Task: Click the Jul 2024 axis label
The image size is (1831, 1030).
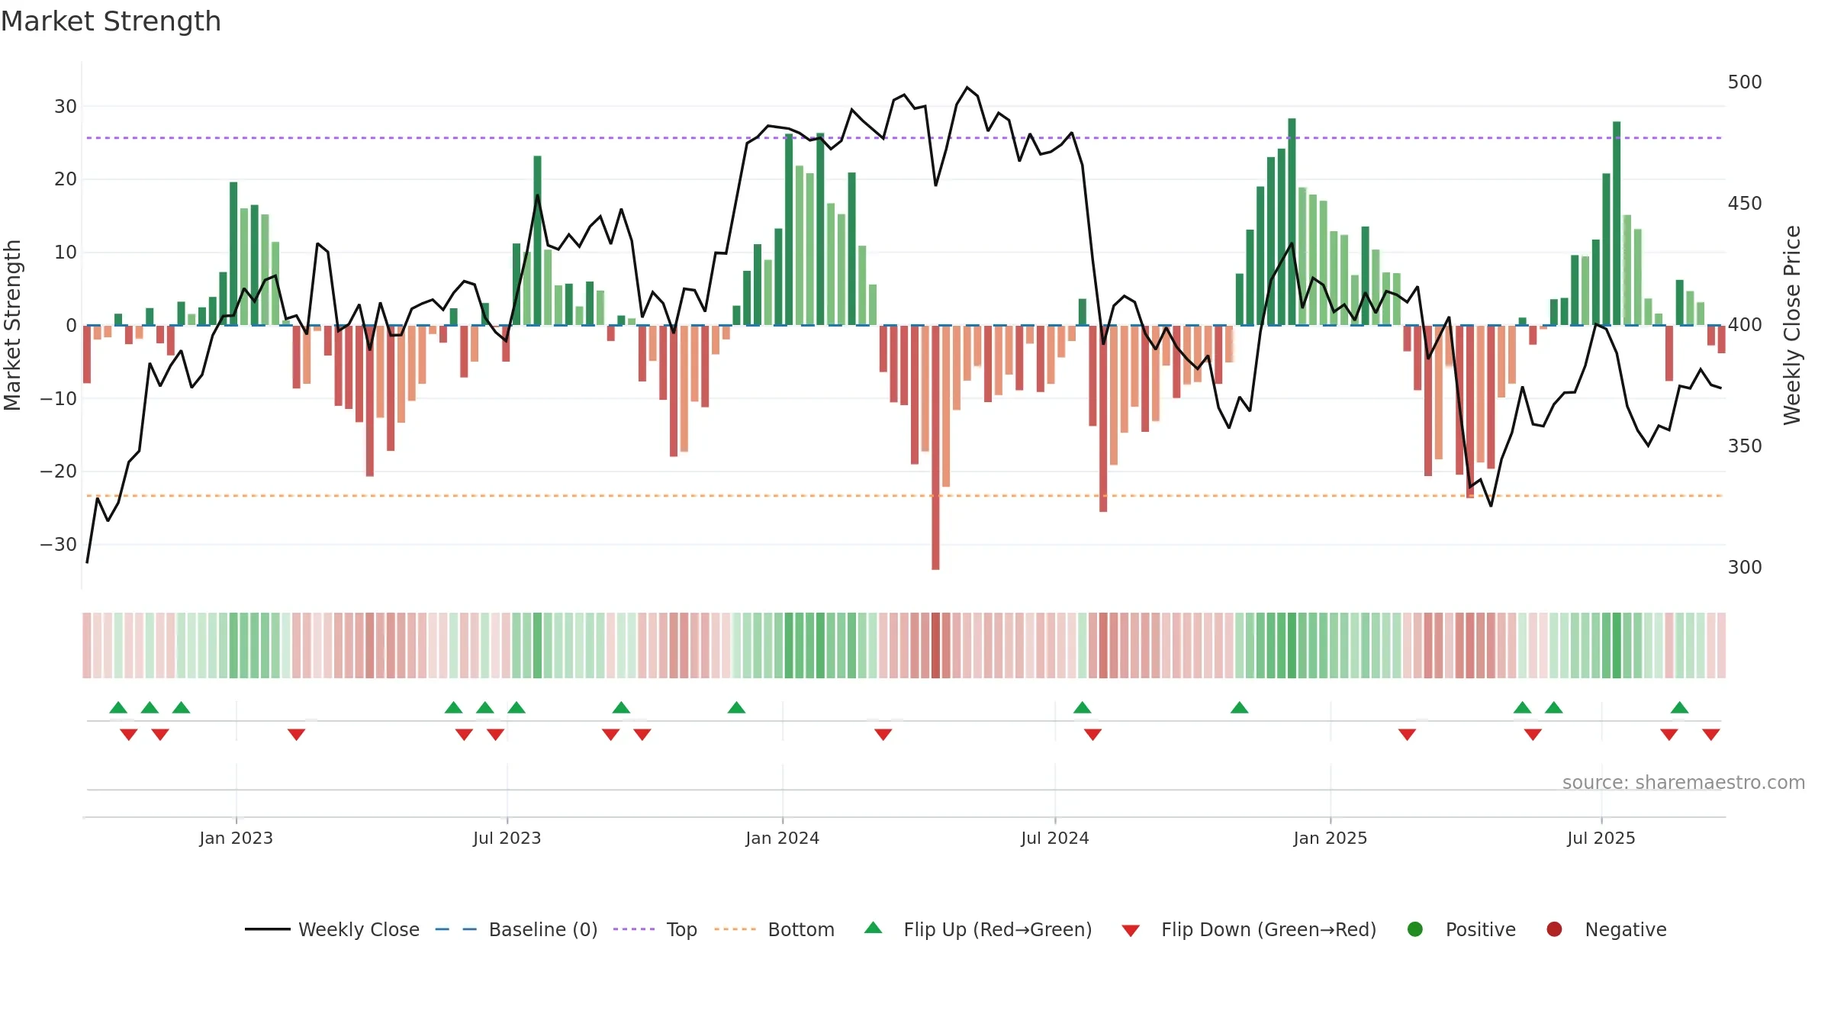Action: pos(1054,838)
